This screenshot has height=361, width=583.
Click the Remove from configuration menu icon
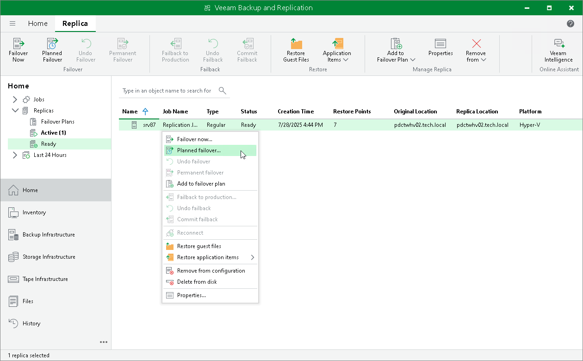tap(170, 271)
